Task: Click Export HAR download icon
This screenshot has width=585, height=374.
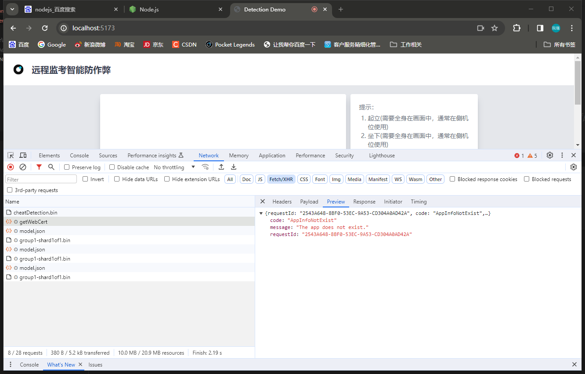Action: pyautogui.click(x=234, y=167)
